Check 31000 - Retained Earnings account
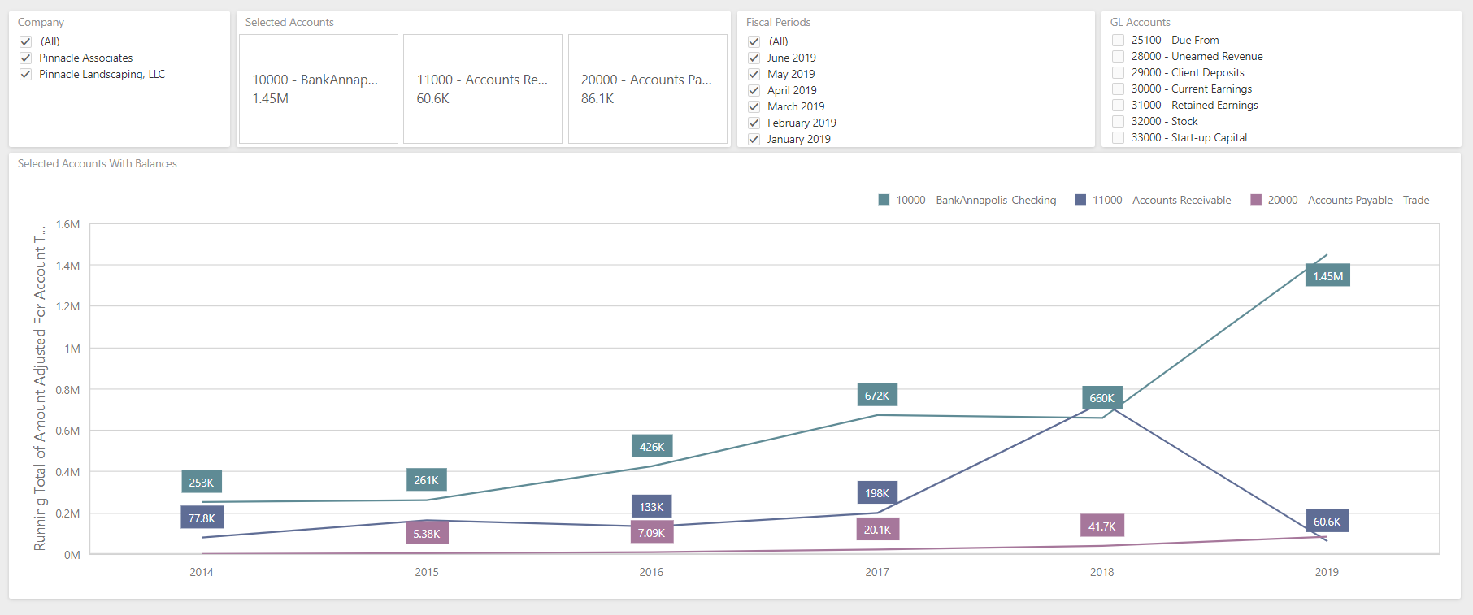The width and height of the screenshot is (1473, 615). click(1118, 105)
